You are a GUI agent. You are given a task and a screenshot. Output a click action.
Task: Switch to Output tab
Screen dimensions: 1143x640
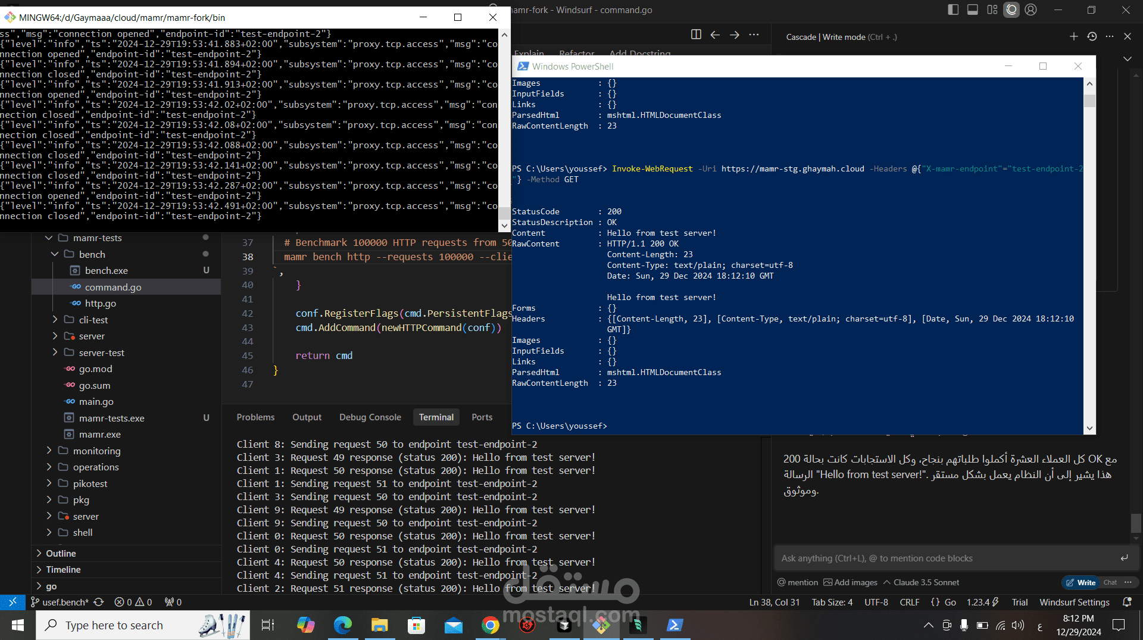coord(307,417)
